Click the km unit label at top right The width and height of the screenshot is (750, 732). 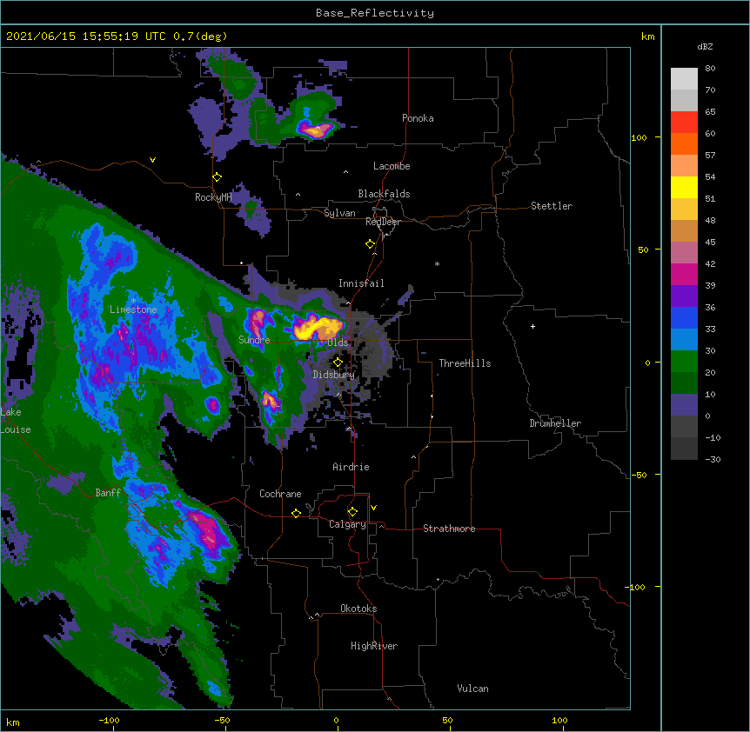(648, 37)
